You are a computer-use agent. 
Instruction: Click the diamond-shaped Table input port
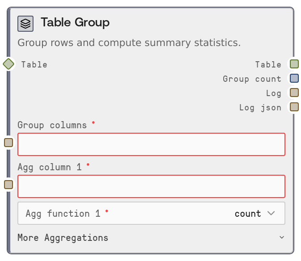point(9,64)
